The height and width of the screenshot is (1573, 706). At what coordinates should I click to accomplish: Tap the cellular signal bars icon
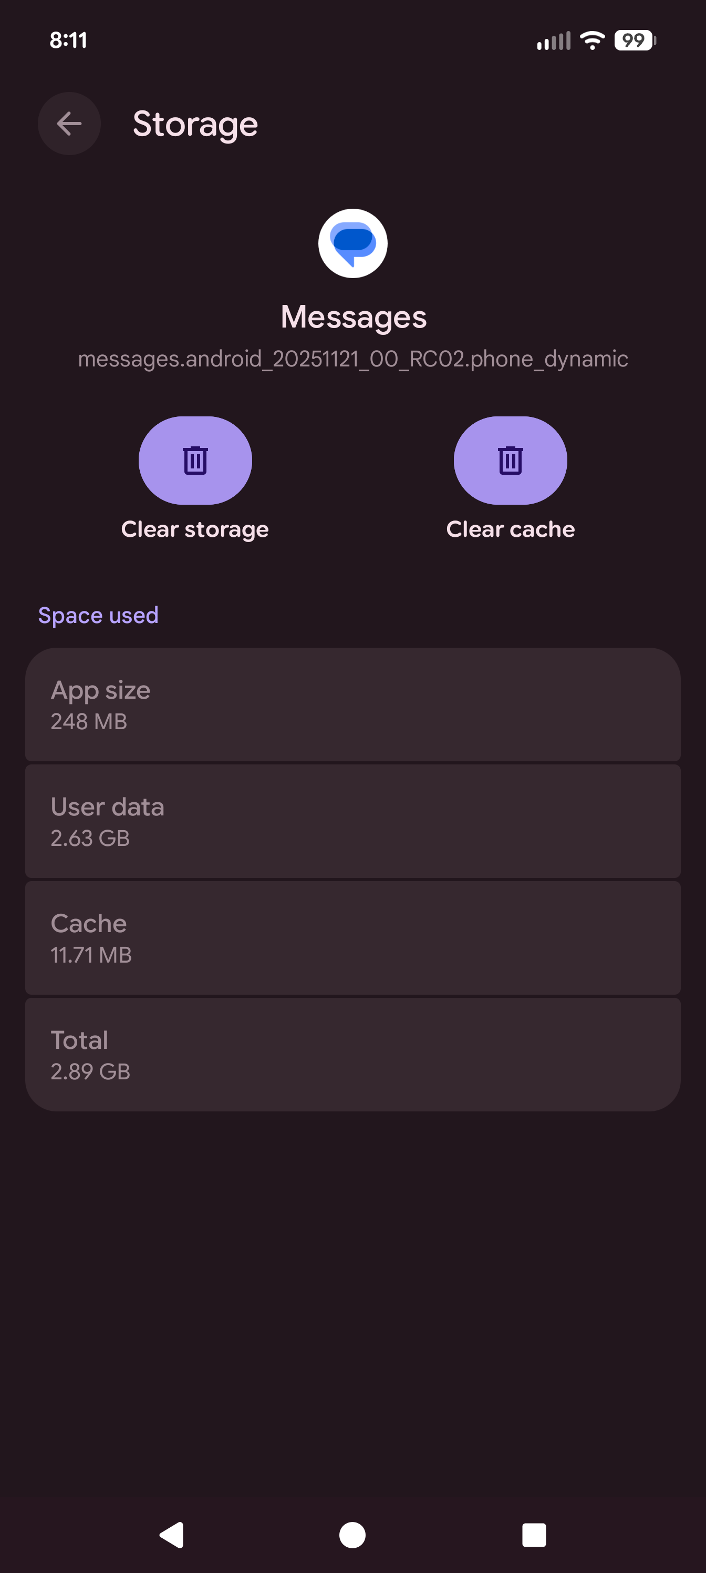pos(554,40)
